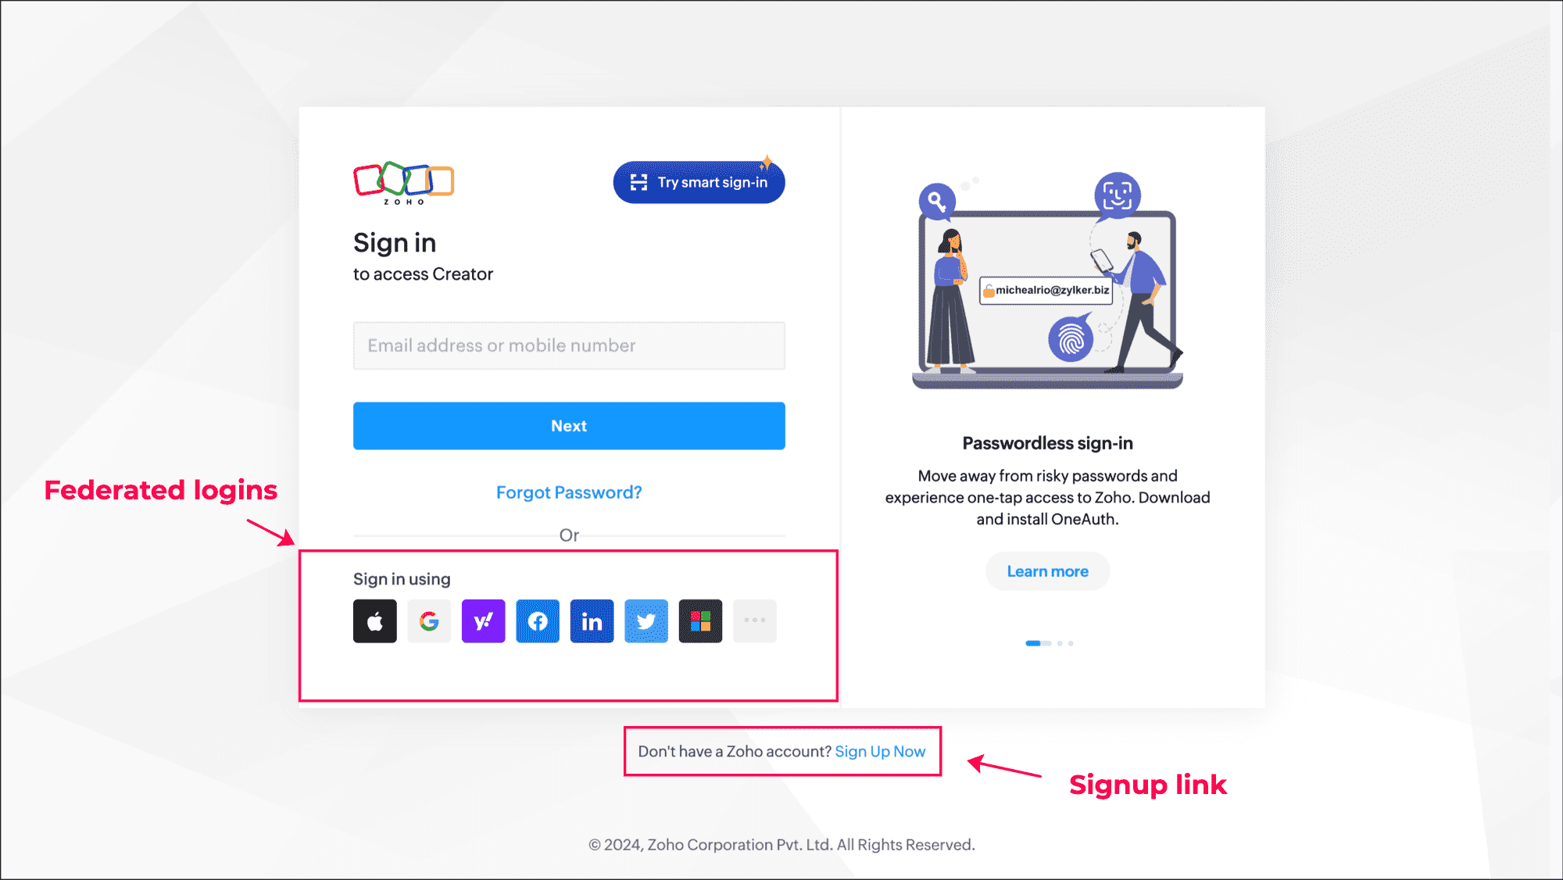Open the Forgot Password? link
Viewport: 1563px width, 880px height.
pyautogui.click(x=569, y=492)
